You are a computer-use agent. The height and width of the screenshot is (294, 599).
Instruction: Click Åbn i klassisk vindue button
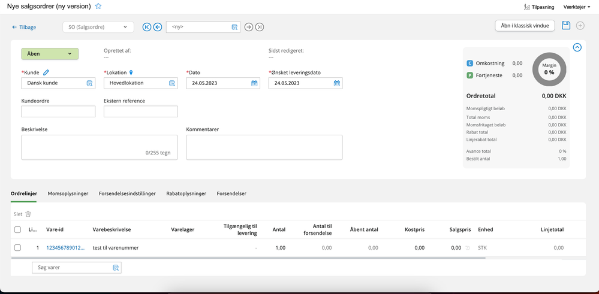point(525,26)
